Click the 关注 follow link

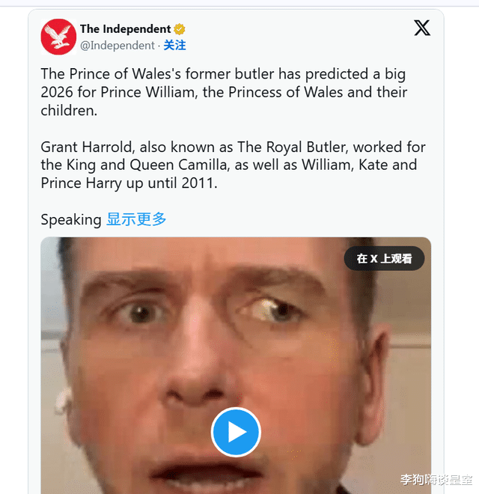174,45
